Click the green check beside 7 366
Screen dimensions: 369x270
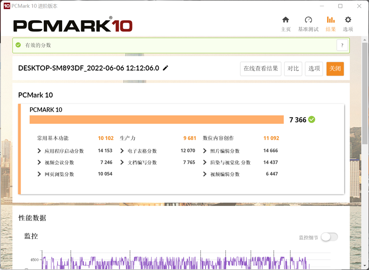[312, 120]
